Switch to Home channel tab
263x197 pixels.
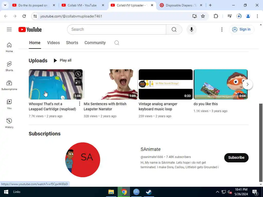click(35, 43)
